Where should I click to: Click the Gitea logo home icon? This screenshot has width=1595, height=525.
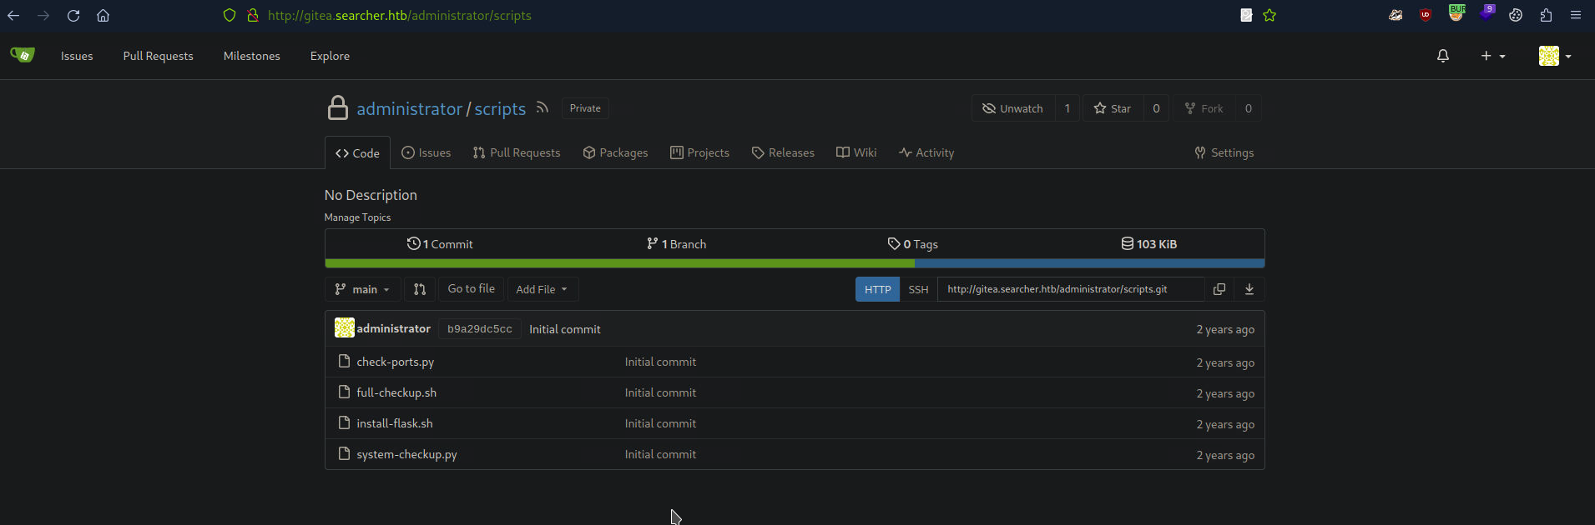23,55
